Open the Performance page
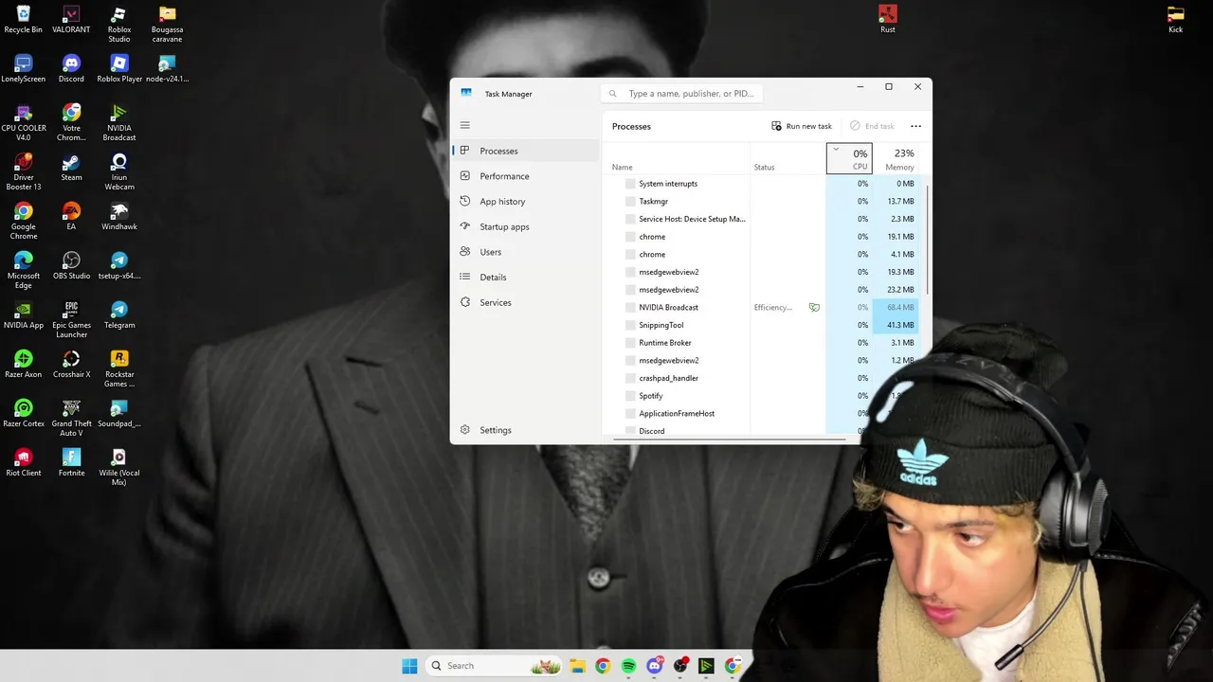Screen dimensions: 1213x682 pyautogui.click(x=526, y=176)
